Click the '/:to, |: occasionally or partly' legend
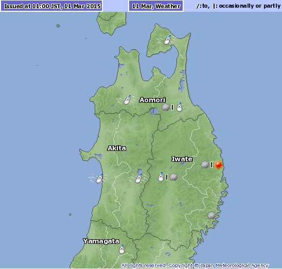Viewport: 282px width, 269px height. pos(238,6)
